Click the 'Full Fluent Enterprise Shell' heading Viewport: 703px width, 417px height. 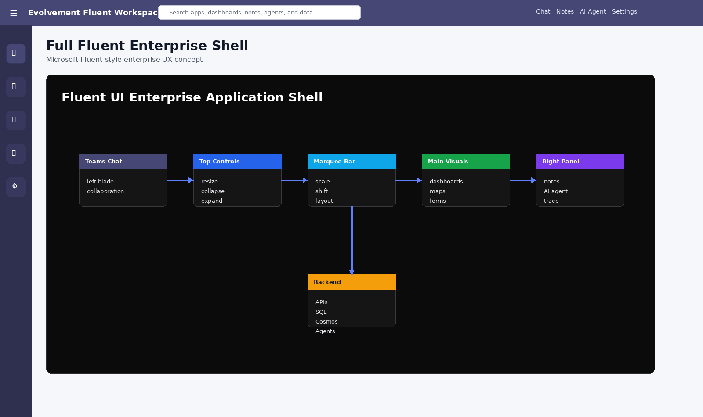[147, 45]
